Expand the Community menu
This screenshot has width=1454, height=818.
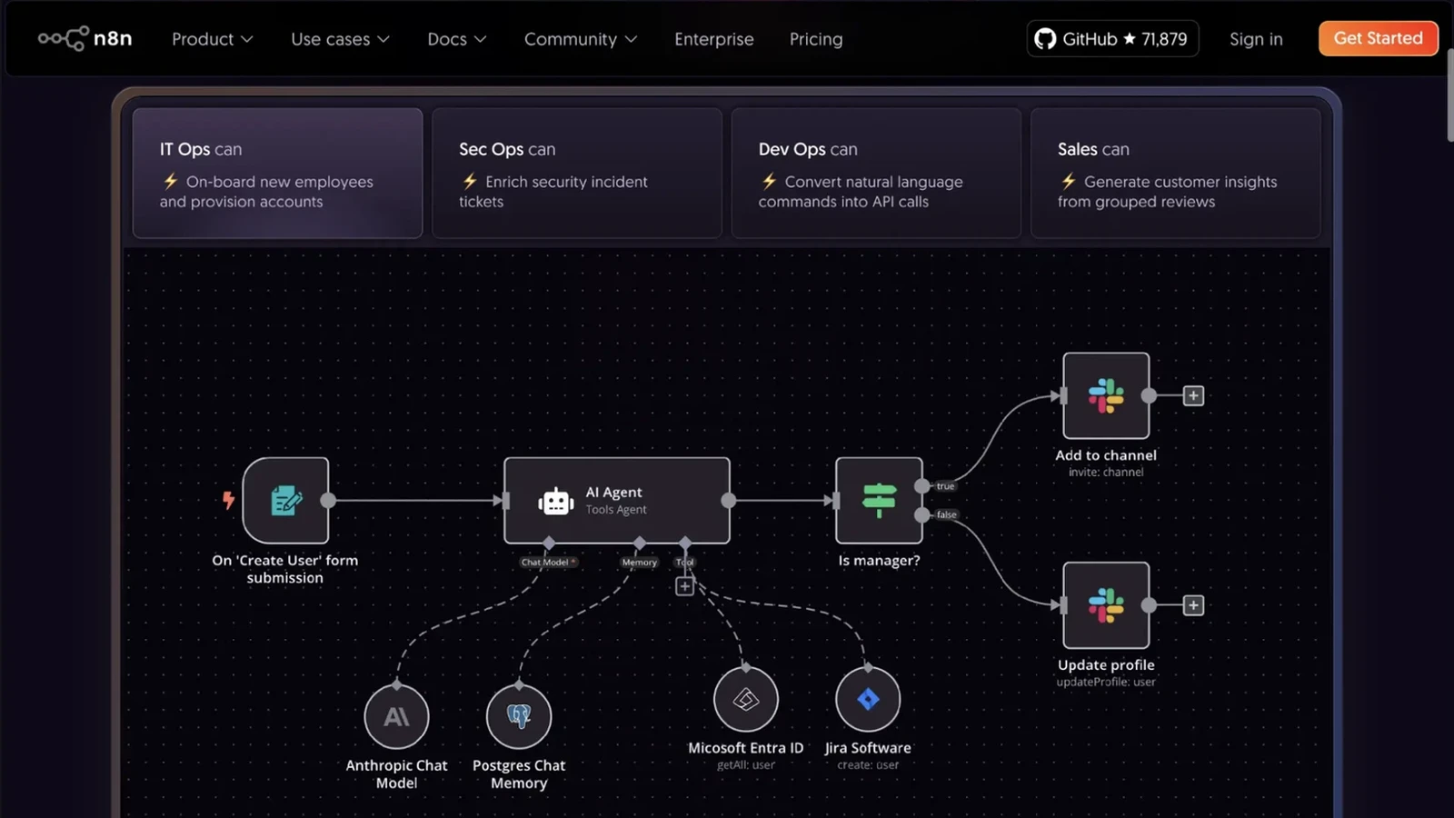pos(581,39)
